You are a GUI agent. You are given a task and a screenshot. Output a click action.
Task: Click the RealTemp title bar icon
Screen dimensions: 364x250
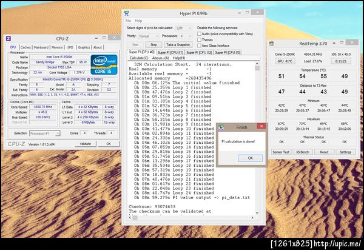pos(272,43)
